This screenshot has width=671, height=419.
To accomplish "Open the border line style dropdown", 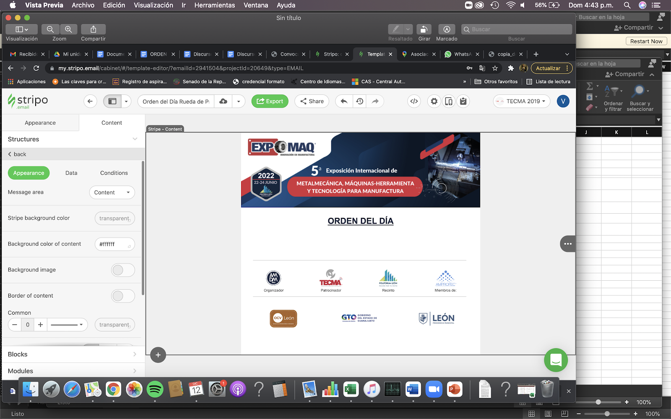I will click(x=67, y=324).
